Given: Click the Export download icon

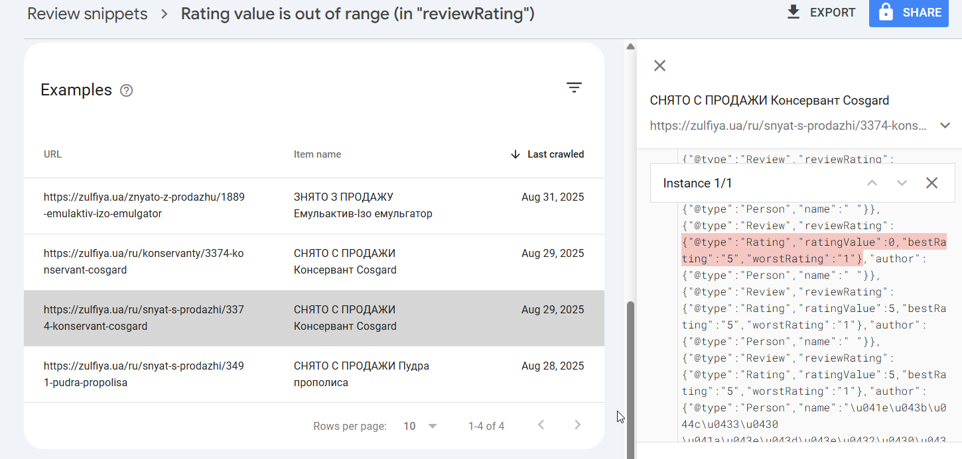Looking at the screenshot, I should click(x=793, y=13).
